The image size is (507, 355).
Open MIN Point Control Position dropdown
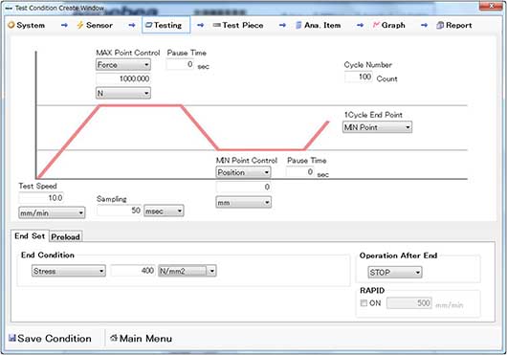pyautogui.click(x=243, y=172)
